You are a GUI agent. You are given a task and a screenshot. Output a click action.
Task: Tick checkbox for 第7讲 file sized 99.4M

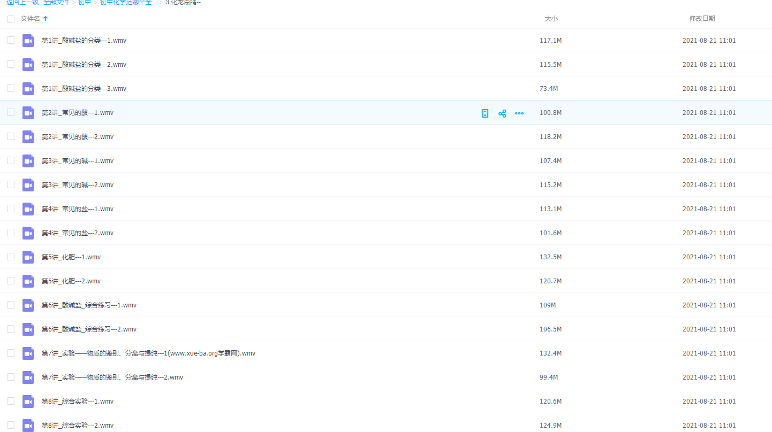[x=11, y=377]
